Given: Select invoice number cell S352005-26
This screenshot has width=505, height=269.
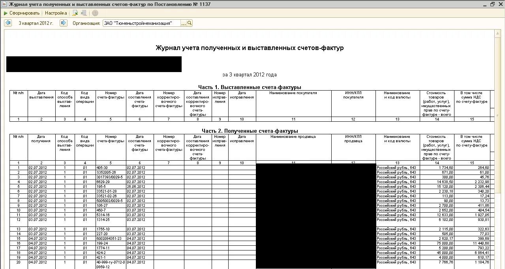Looking at the screenshot, I should click(111, 173).
